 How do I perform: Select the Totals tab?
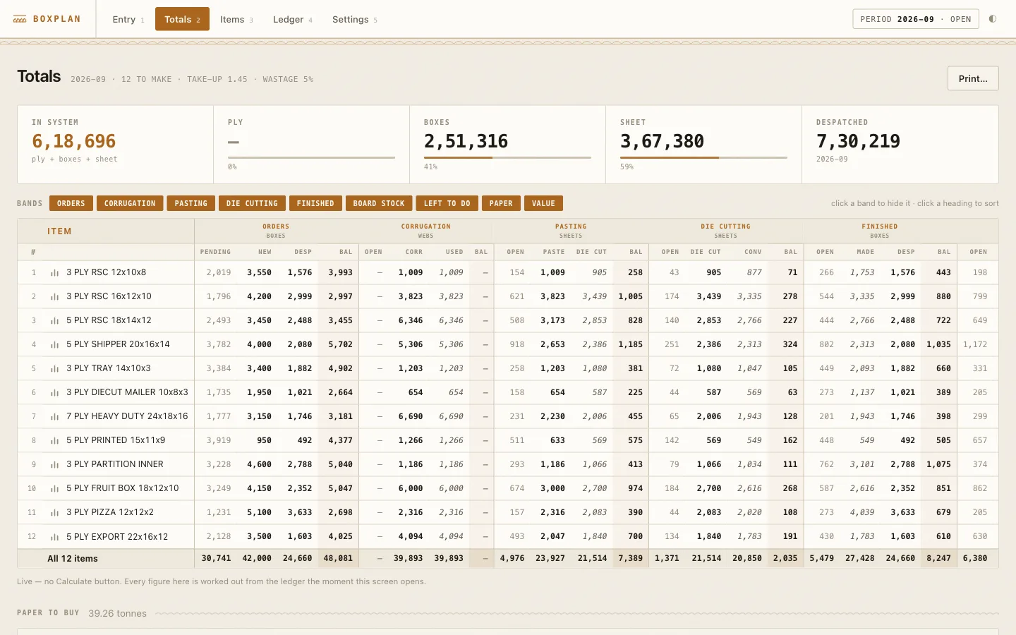(182, 19)
